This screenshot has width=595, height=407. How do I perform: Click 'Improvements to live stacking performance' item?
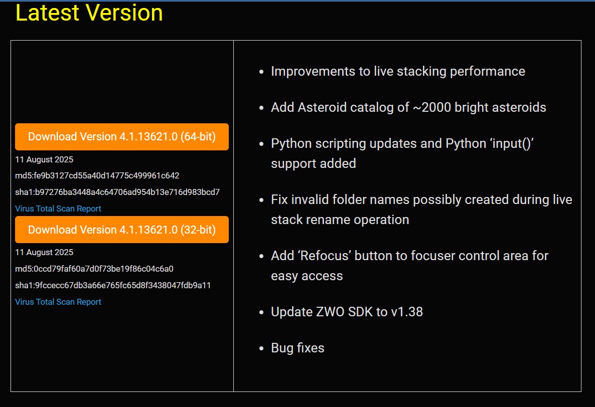click(x=398, y=71)
